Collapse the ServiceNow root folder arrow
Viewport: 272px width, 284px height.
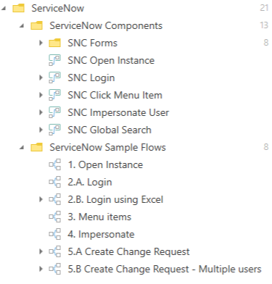click(x=4, y=9)
